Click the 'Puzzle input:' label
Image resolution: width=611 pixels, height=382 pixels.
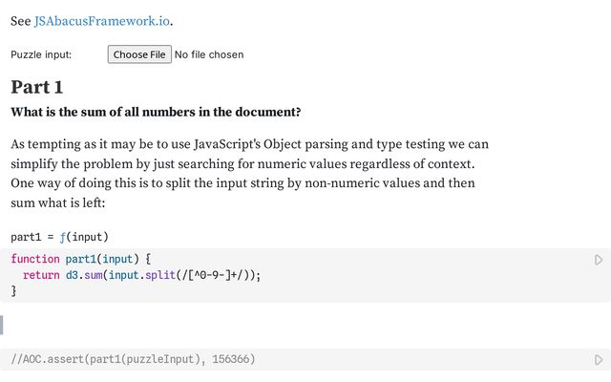pos(41,54)
